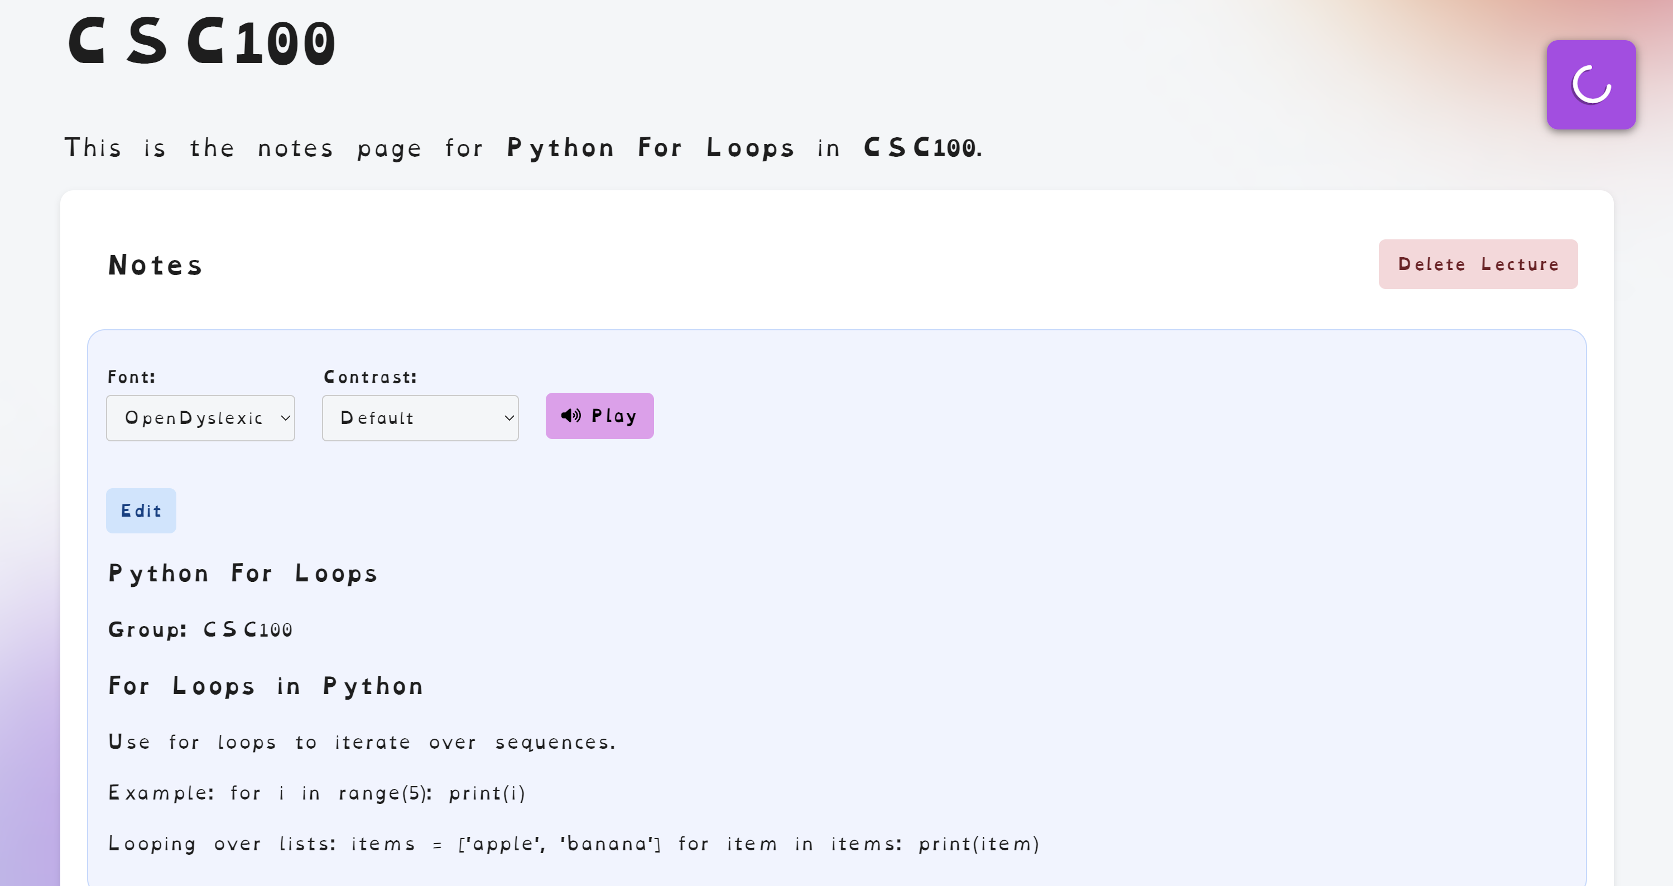The height and width of the screenshot is (886, 1673).
Task: Click bold Python For Loops in subtitle
Action: point(651,148)
